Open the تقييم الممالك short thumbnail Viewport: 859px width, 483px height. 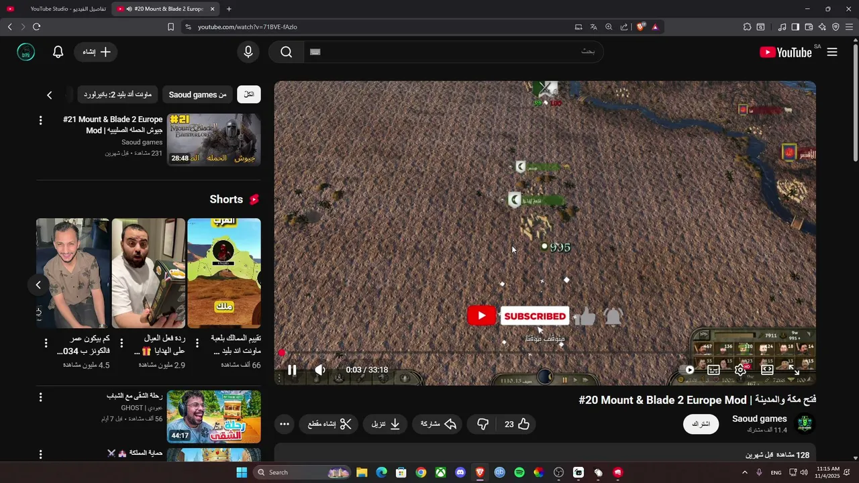point(223,273)
